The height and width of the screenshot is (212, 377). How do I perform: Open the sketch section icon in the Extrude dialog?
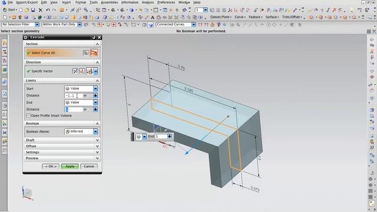pyautogui.click(x=86, y=53)
